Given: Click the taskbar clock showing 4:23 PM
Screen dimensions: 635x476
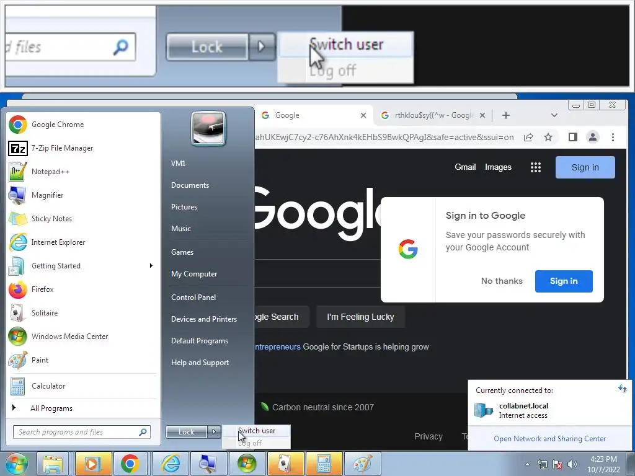Looking at the screenshot, I should click(x=603, y=464).
